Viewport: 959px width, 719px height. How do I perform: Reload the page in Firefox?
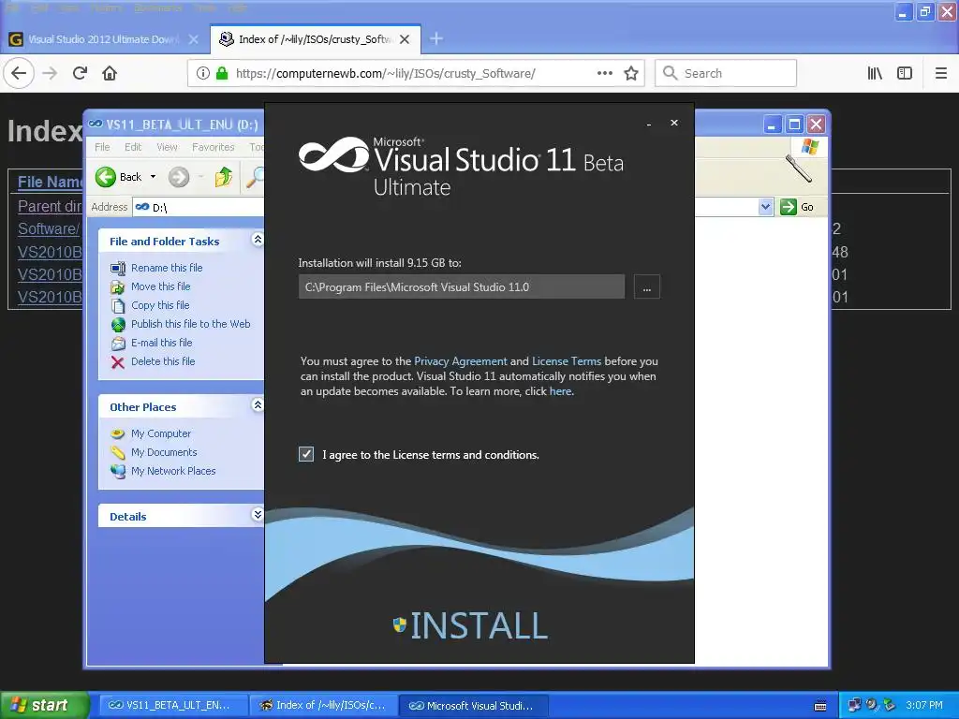81,73
